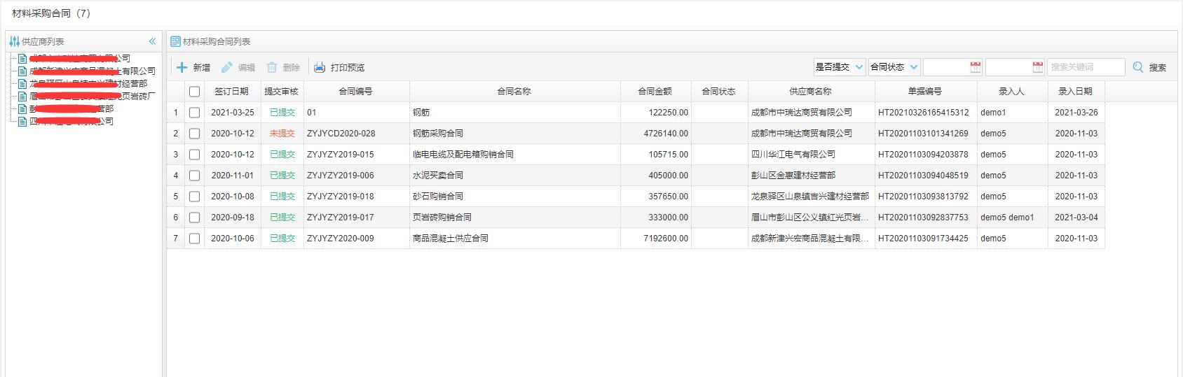Sort by 合同名称 column header
Image resolution: width=1183 pixels, height=377 pixels.
514,92
